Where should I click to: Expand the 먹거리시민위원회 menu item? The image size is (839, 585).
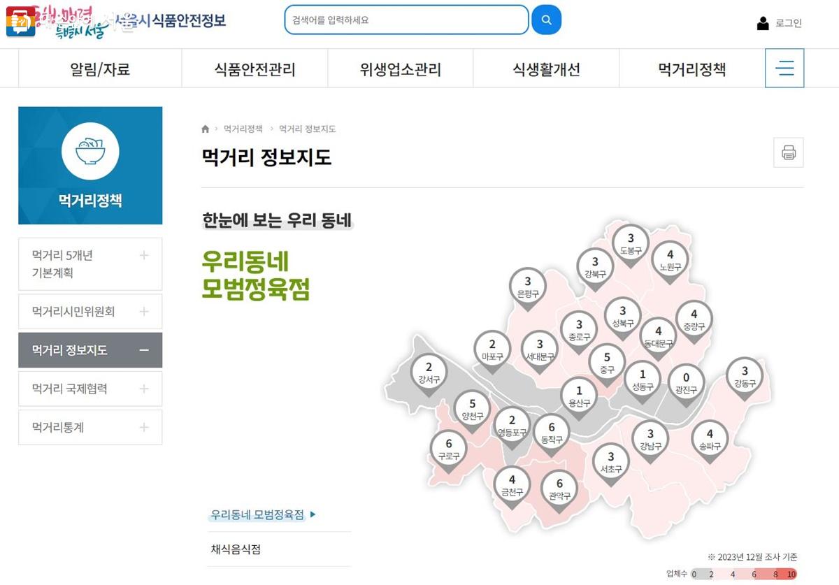pyautogui.click(x=89, y=311)
